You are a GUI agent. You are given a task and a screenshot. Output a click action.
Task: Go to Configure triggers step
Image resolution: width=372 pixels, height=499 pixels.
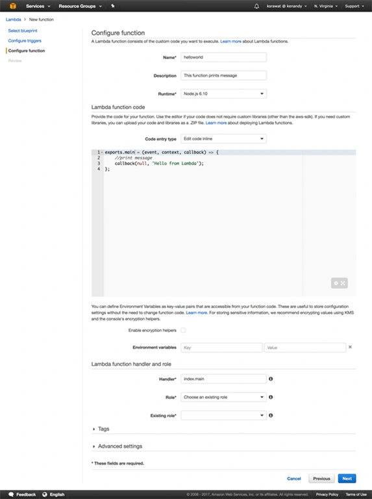coord(25,41)
